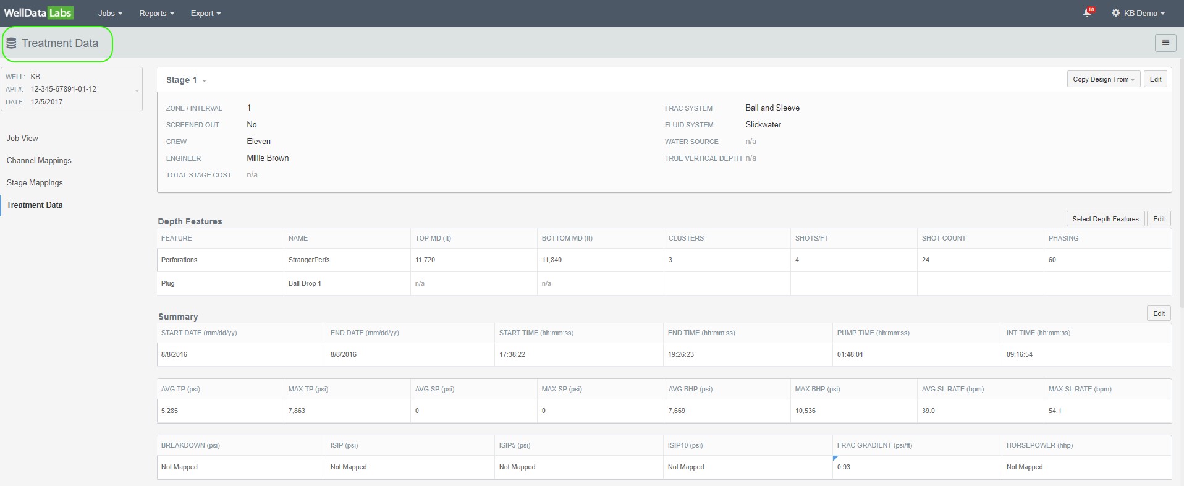Expand the well info selector arrow

(x=137, y=90)
